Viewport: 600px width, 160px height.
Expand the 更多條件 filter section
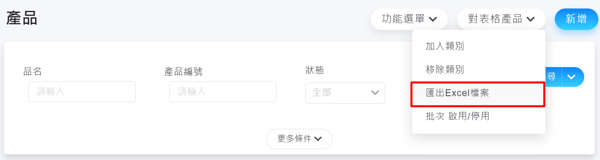[x=299, y=139]
